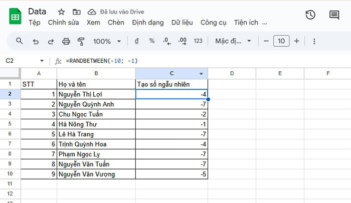Star the Data document
The width and height of the screenshot is (351, 203).
tap(61, 12)
